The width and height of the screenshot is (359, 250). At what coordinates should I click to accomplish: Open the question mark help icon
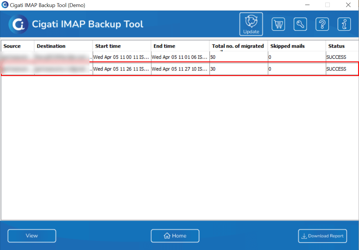[x=322, y=24]
